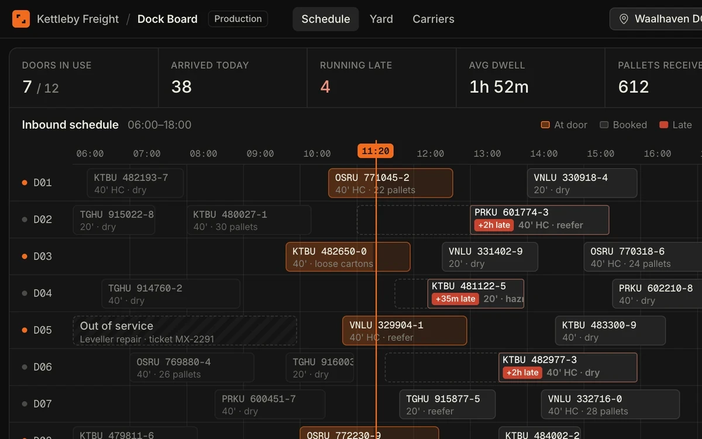Open booking OSRU 770318-6

642,257
